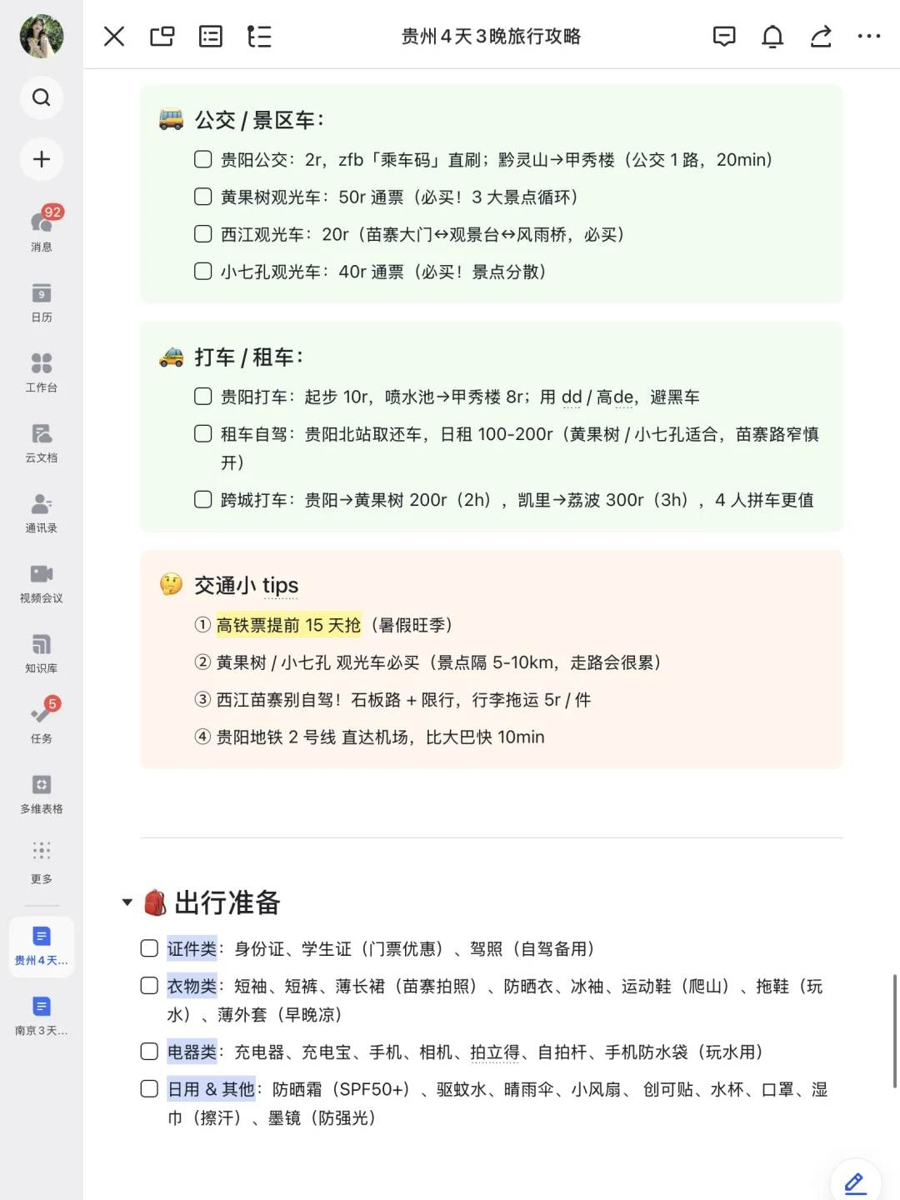Open the 更多 sidebar menu
This screenshot has width=900, height=1200.
[42, 857]
